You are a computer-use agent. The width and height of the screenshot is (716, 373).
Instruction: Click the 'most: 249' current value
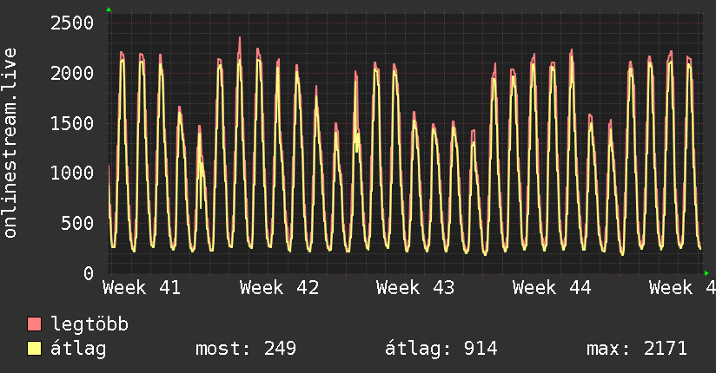(246, 349)
